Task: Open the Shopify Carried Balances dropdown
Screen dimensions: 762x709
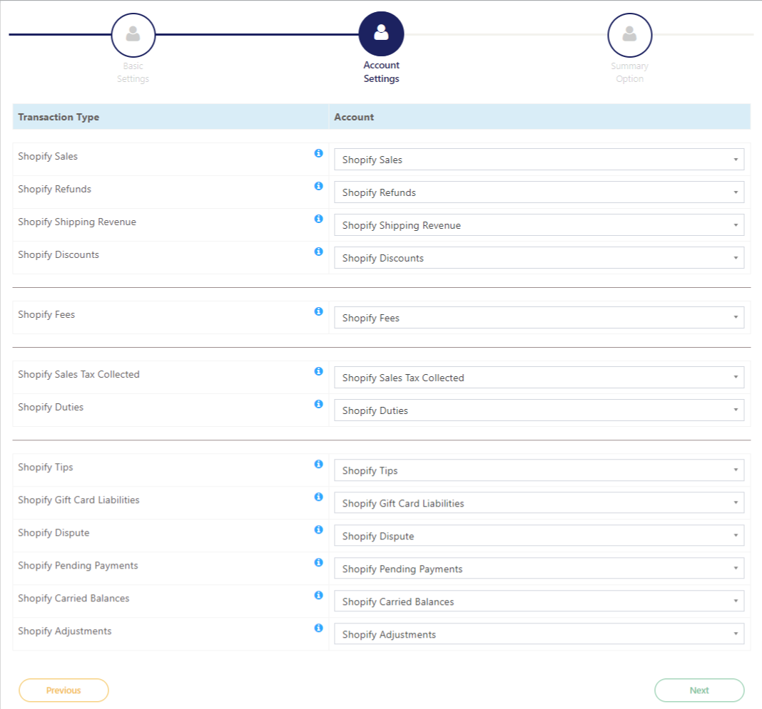Action: pos(539,601)
